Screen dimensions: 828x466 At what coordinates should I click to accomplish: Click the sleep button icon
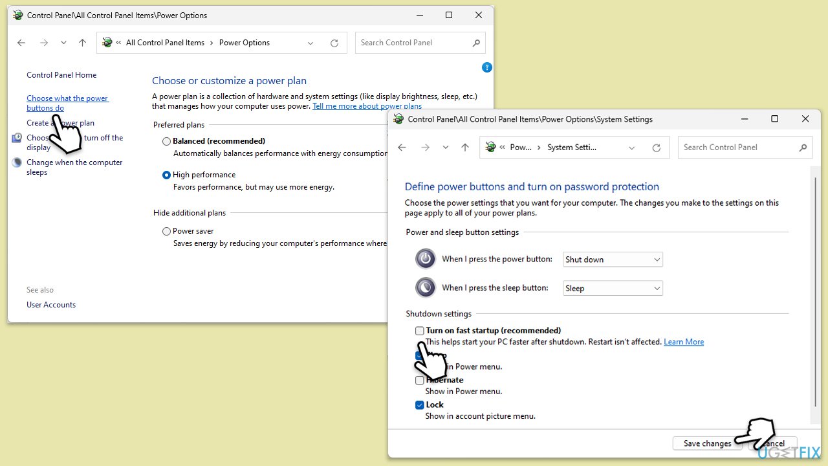click(426, 287)
